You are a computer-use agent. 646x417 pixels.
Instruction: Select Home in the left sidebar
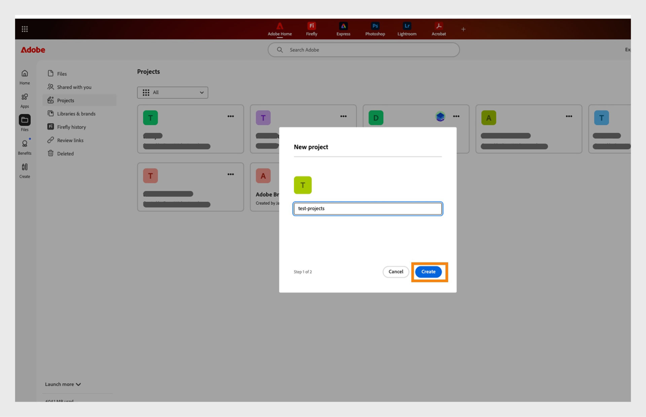24,77
